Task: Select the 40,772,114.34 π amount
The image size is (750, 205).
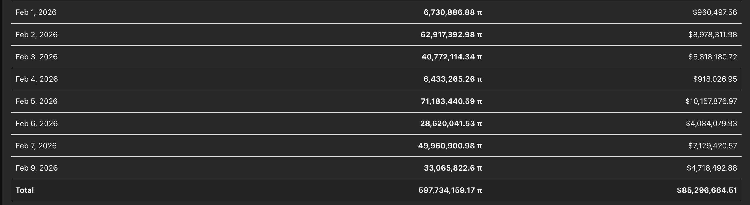Action: pos(452,57)
